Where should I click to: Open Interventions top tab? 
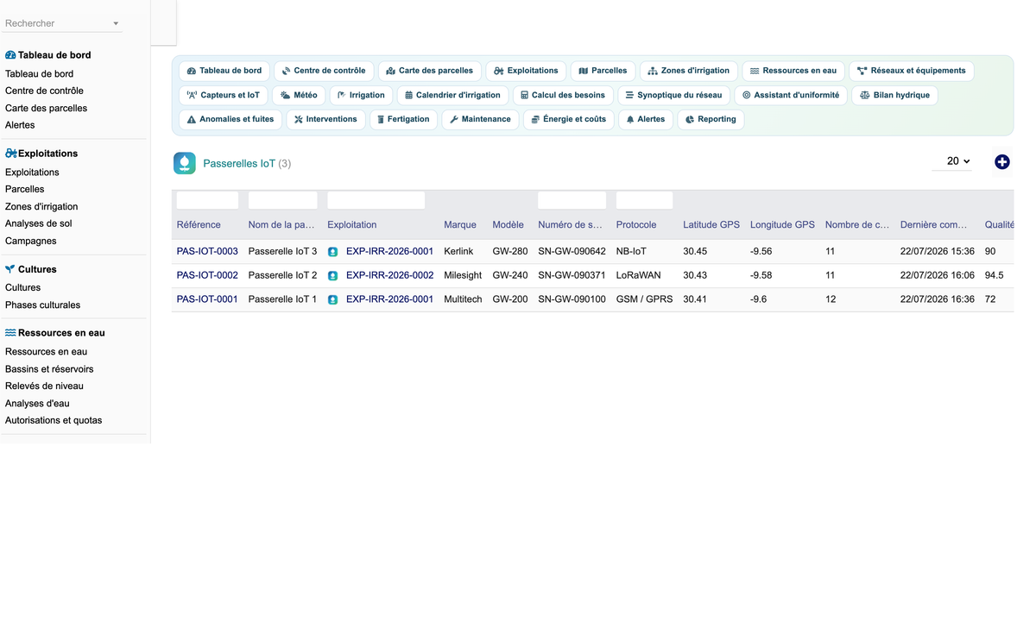[x=325, y=119]
